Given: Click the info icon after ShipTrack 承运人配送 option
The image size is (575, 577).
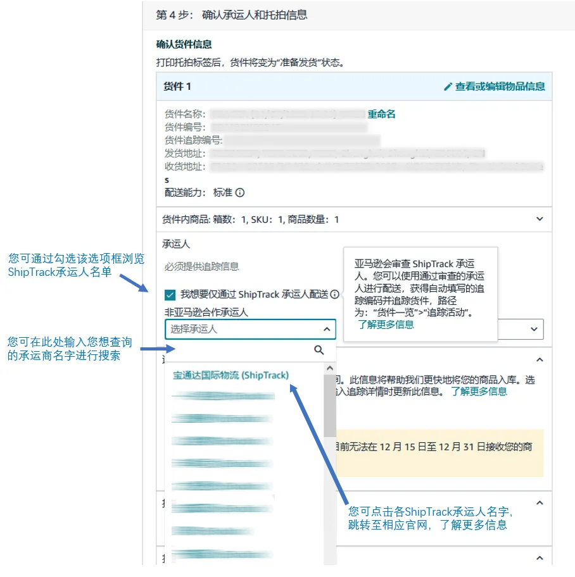Looking at the screenshot, I should click(x=336, y=295).
